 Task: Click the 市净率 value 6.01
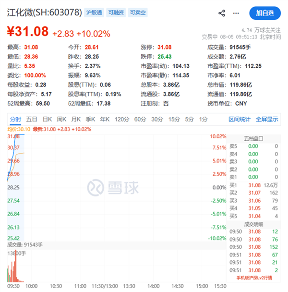click(x=235, y=75)
